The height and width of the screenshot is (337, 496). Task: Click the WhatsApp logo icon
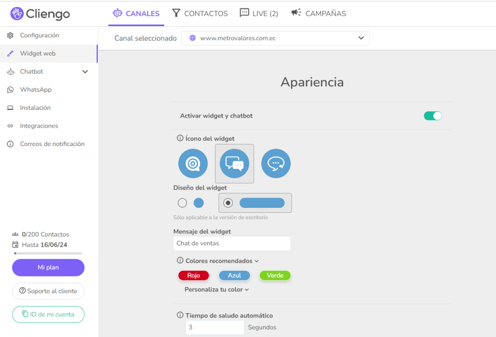[x=11, y=90]
